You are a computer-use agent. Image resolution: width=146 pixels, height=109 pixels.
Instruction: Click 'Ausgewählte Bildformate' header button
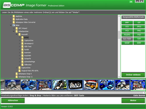133,17
